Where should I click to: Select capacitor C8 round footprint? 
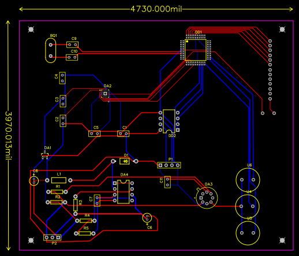pos(34,181)
